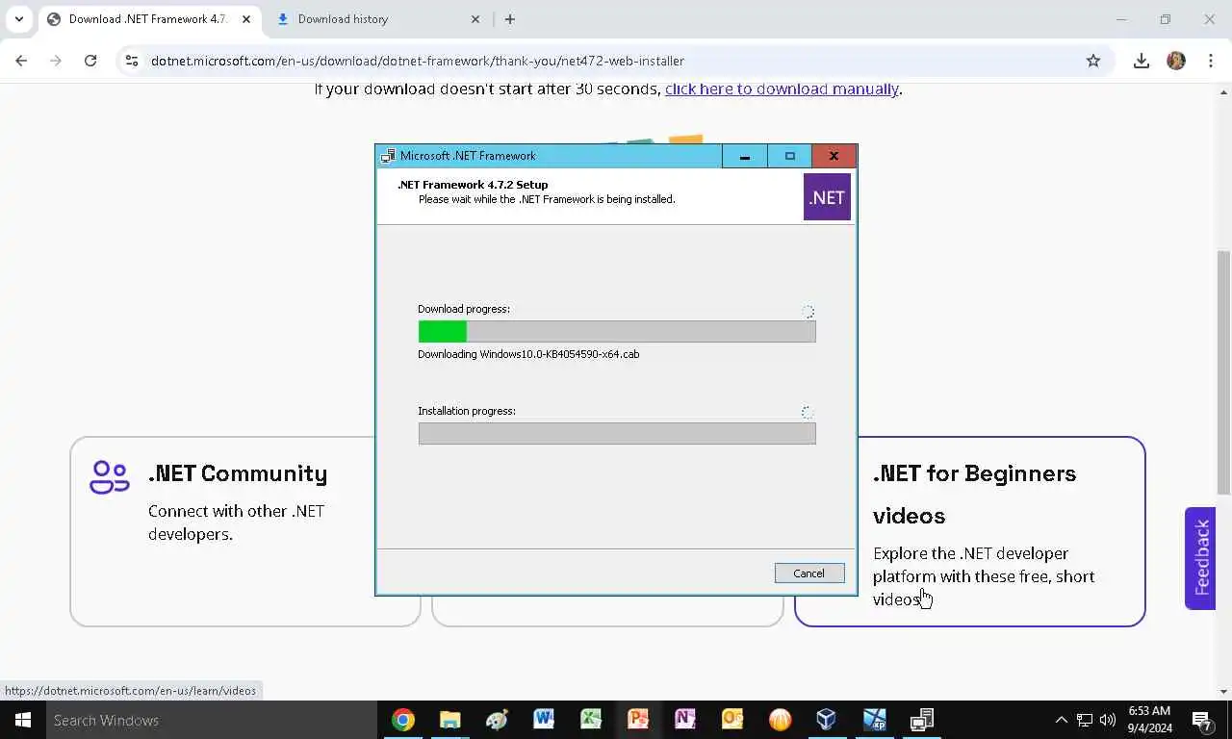1232x739 pixels.
Task: Open the Windows Start menu
Action: 23,720
